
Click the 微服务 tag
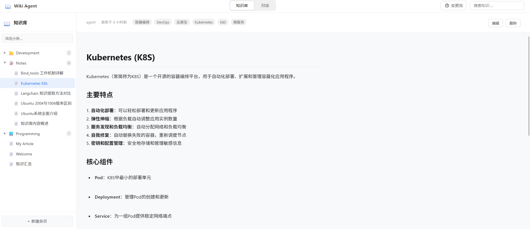click(239, 22)
